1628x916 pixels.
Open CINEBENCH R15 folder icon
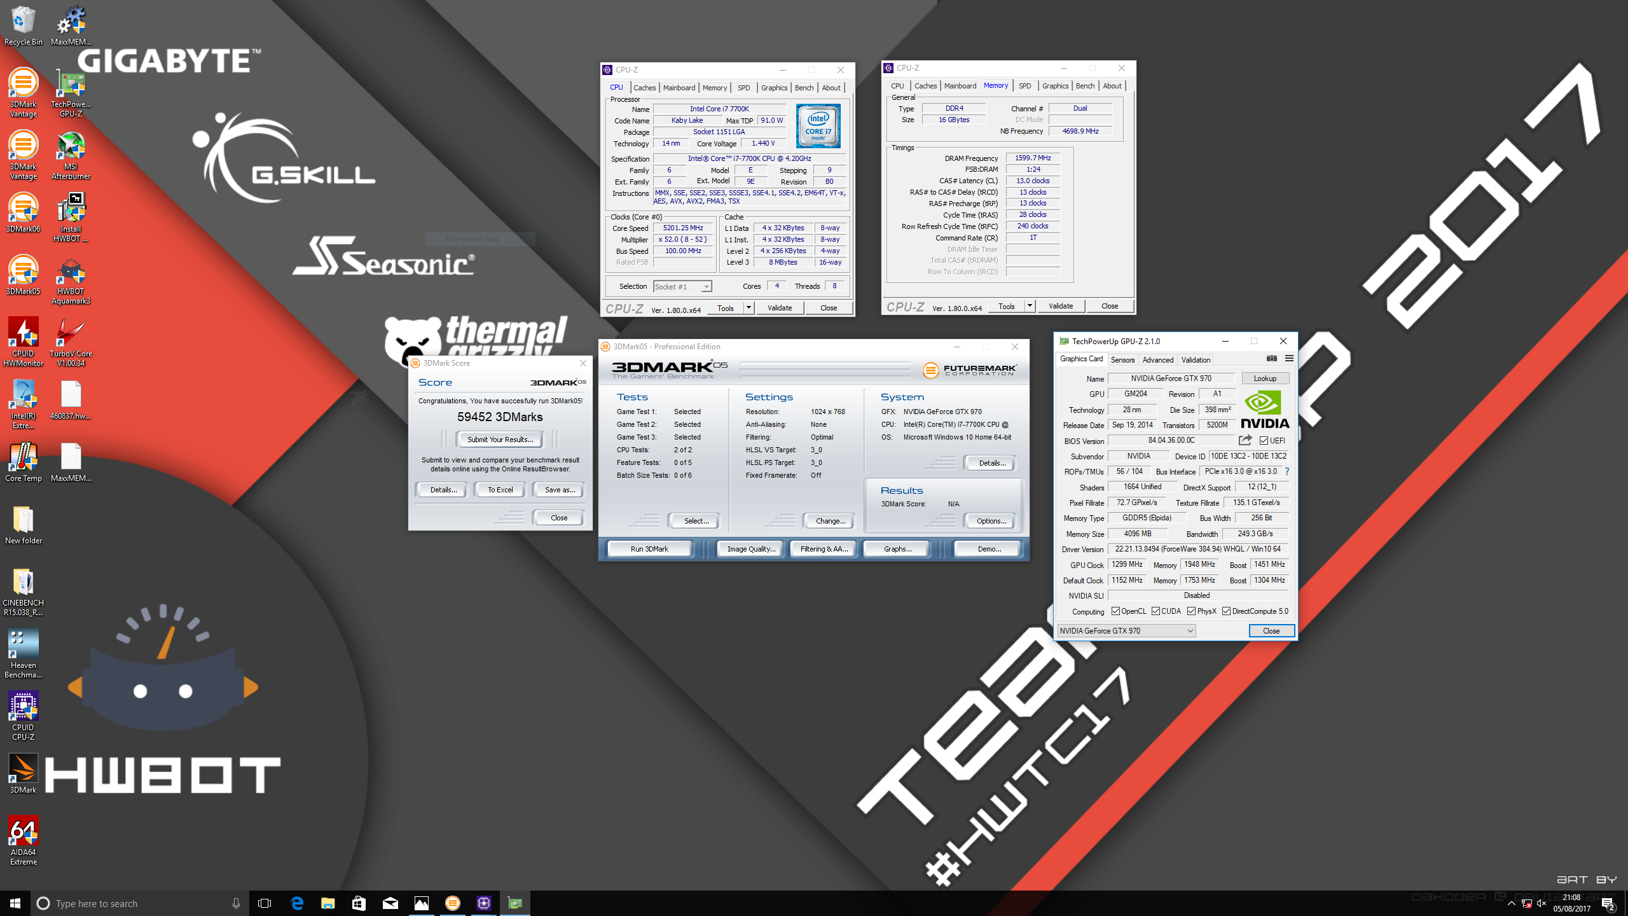(x=24, y=592)
